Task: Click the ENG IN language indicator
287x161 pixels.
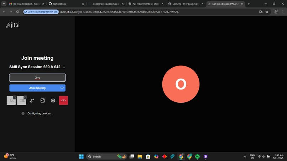Action: pyautogui.click(x=252, y=157)
